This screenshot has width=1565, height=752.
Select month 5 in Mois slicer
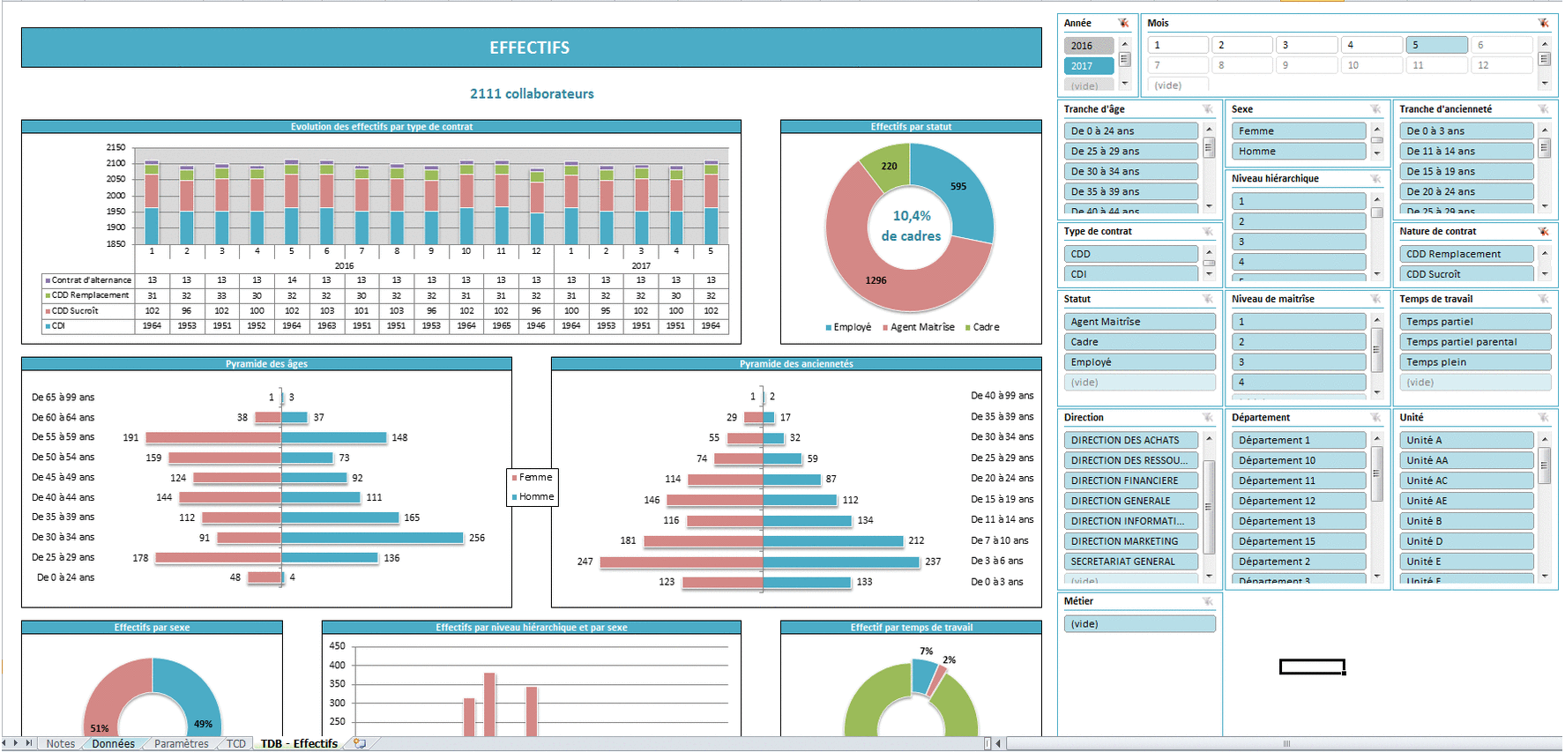click(1436, 45)
